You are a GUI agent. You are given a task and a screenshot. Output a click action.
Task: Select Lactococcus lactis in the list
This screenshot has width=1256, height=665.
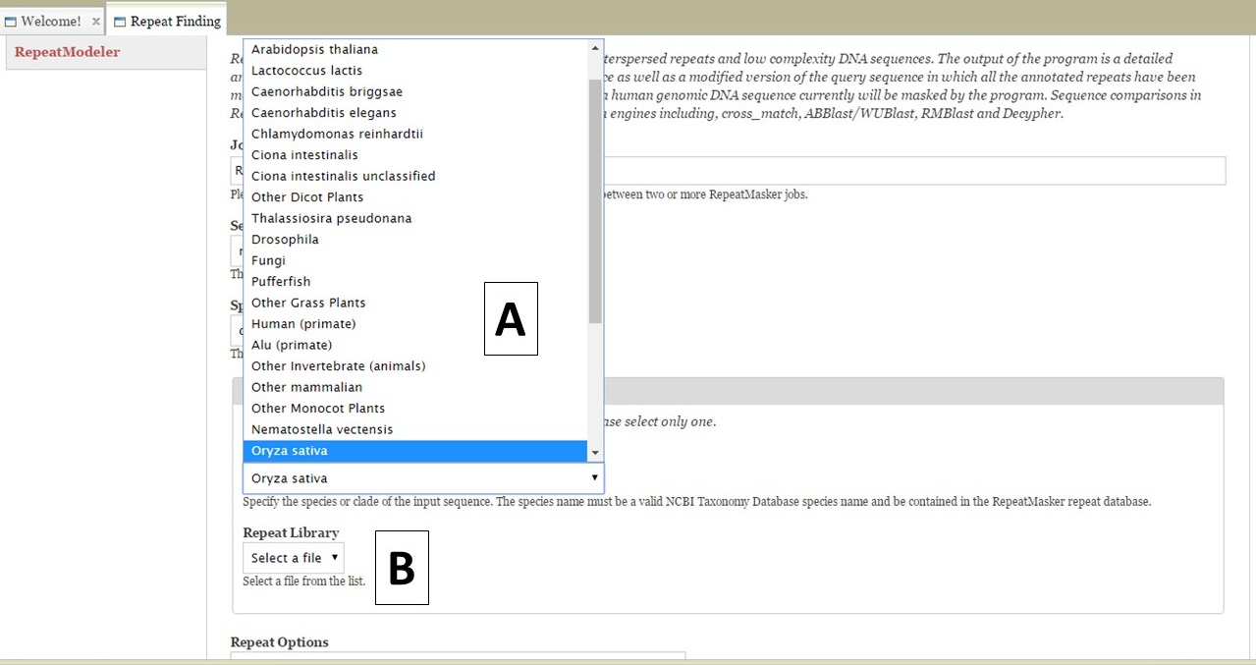[416, 71]
